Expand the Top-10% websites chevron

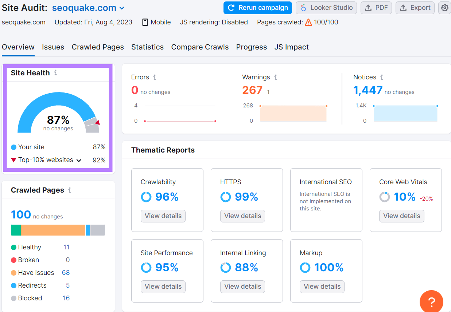[x=79, y=160]
